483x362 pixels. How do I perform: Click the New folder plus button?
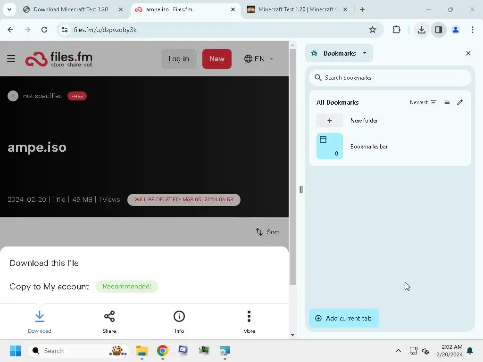click(330, 120)
